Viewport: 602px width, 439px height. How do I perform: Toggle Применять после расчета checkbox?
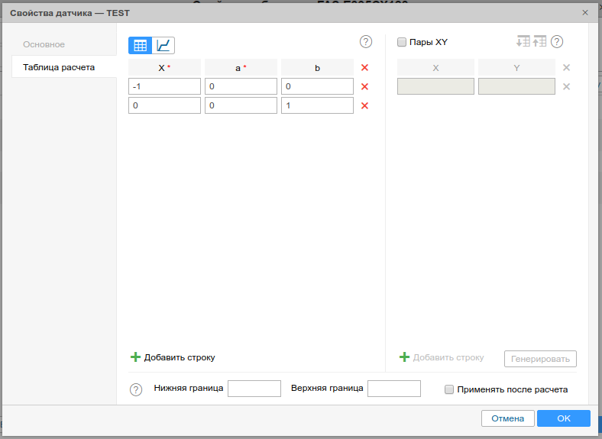click(449, 389)
